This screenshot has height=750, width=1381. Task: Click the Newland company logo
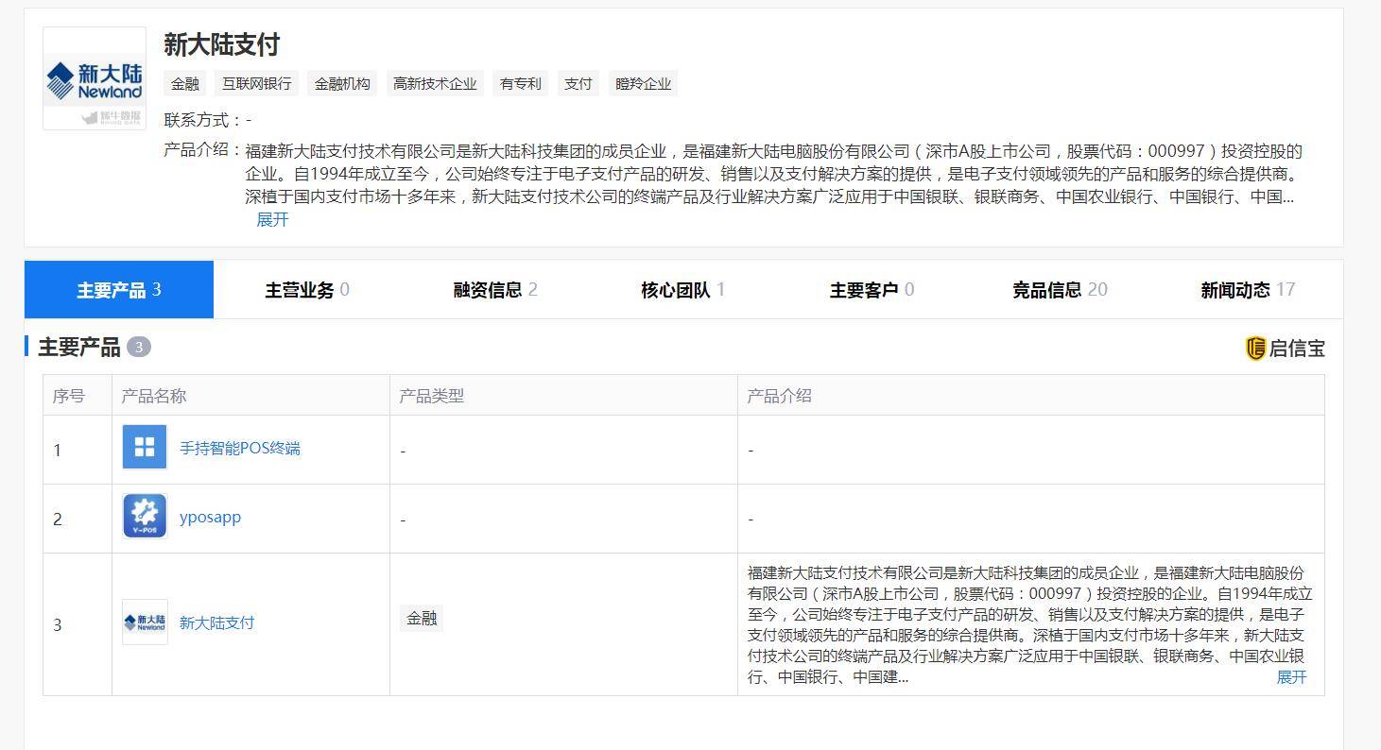(95, 78)
